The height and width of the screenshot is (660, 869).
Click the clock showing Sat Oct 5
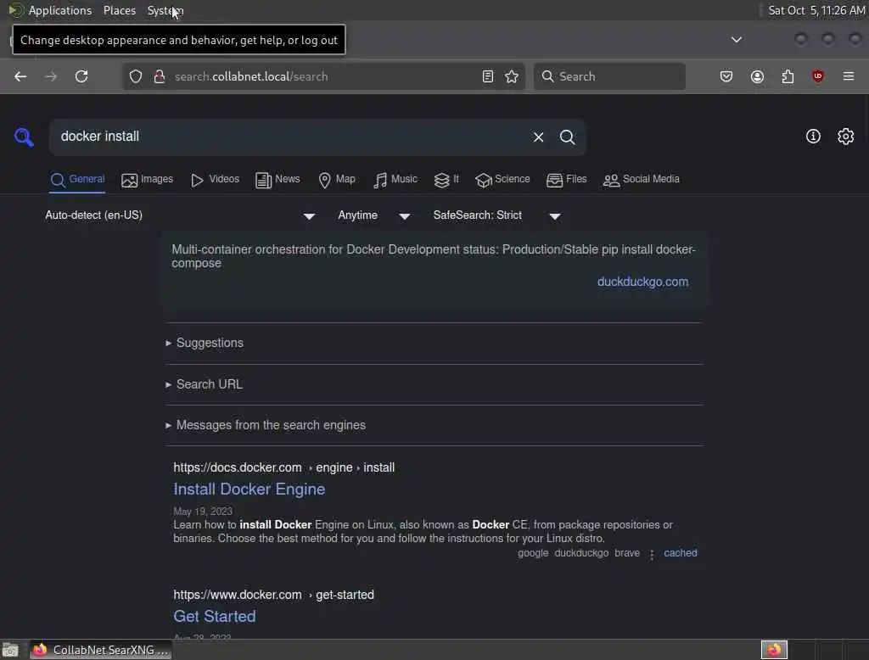tap(816, 10)
